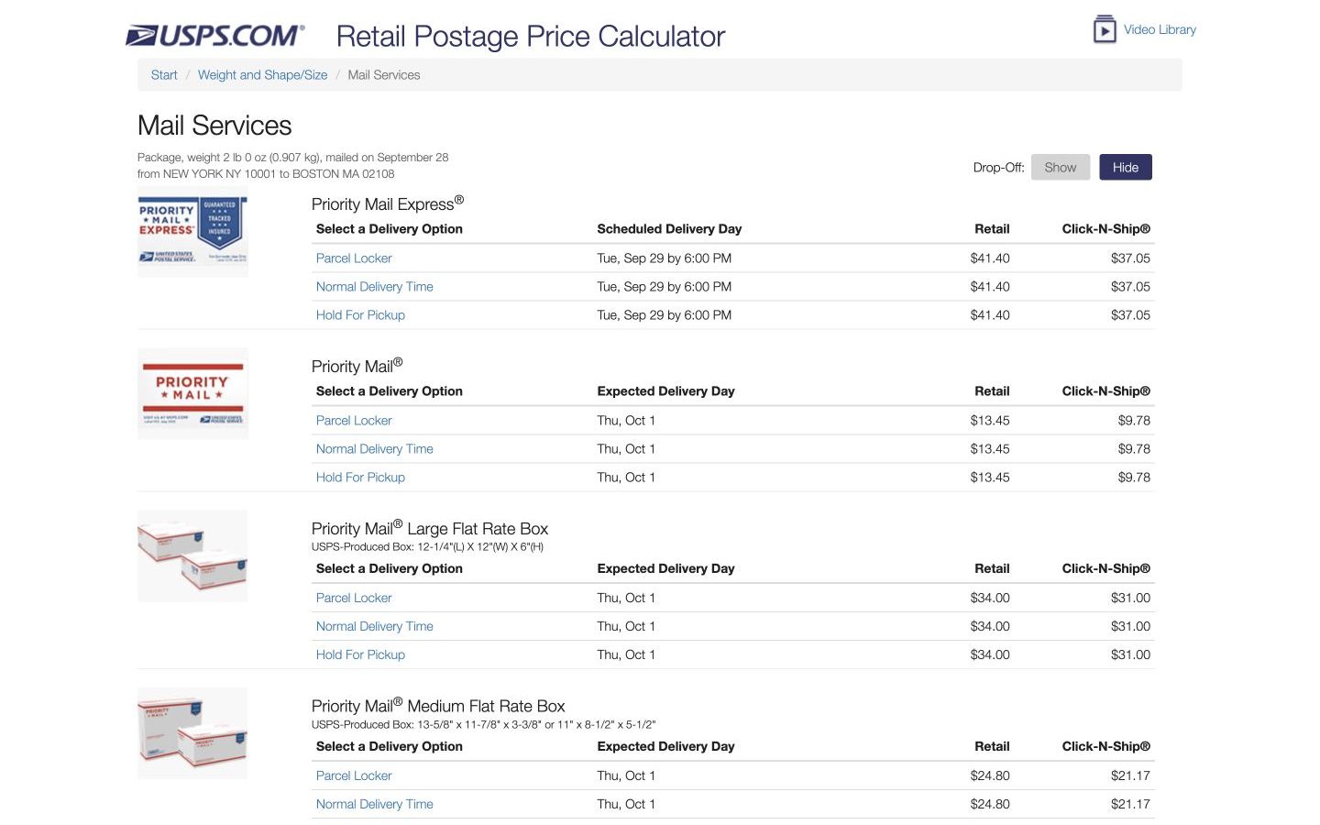Open the Video Library link text
The width and height of the screenshot is (1320, 825).
[x=1160, y=29]
